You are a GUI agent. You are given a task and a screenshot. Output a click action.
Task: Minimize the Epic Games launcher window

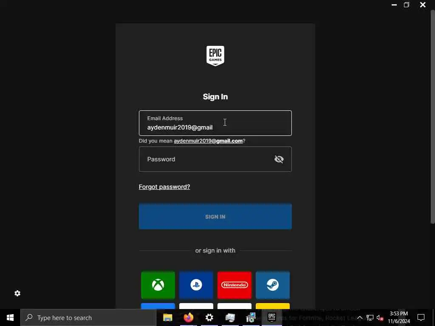pos(394,5)
